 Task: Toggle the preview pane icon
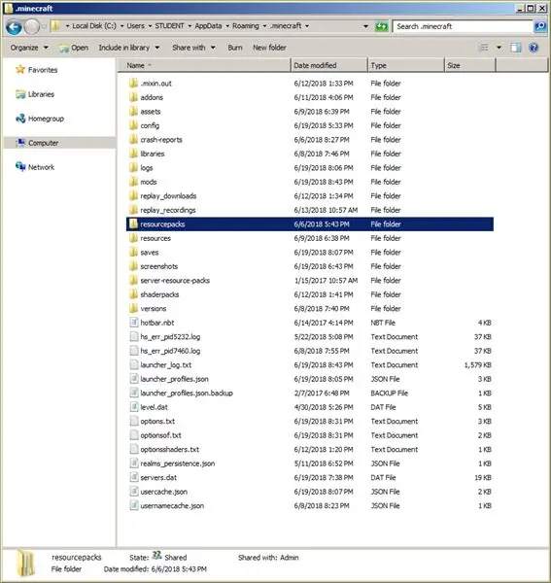[515, 48]
